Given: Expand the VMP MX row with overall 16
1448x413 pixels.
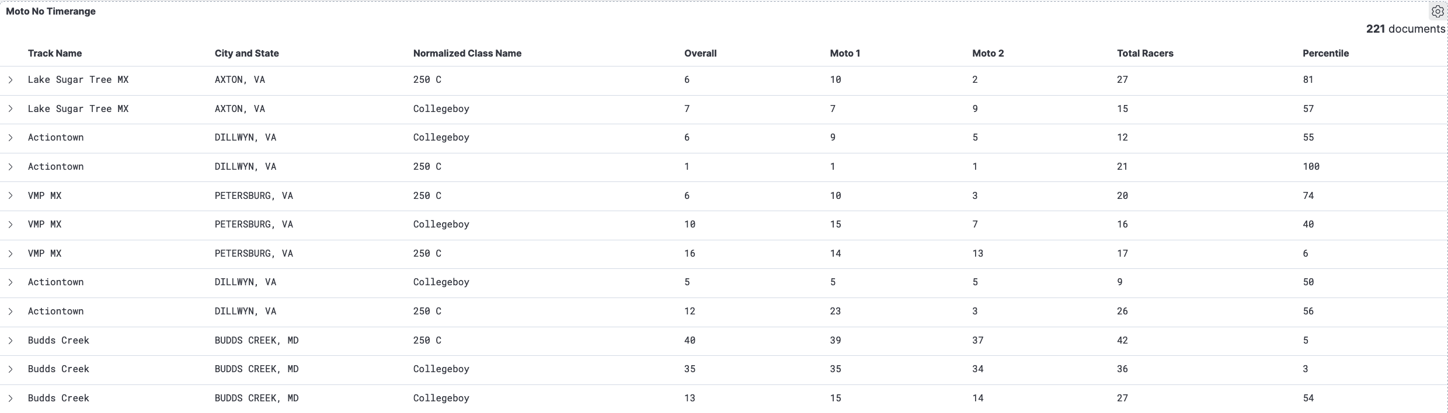Looking at the screenshot, I should coord(11,254).
